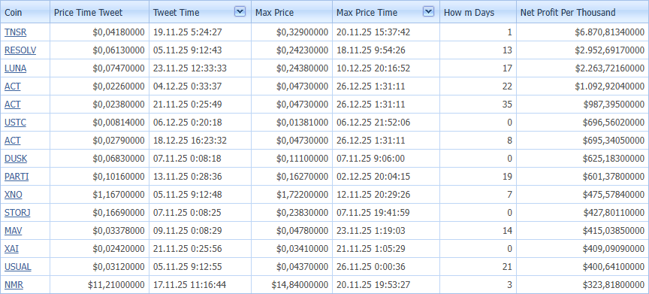Open the USUAL coin link
Image resolution: width=649 pixels, height=294 pixels.
[18, 267]
